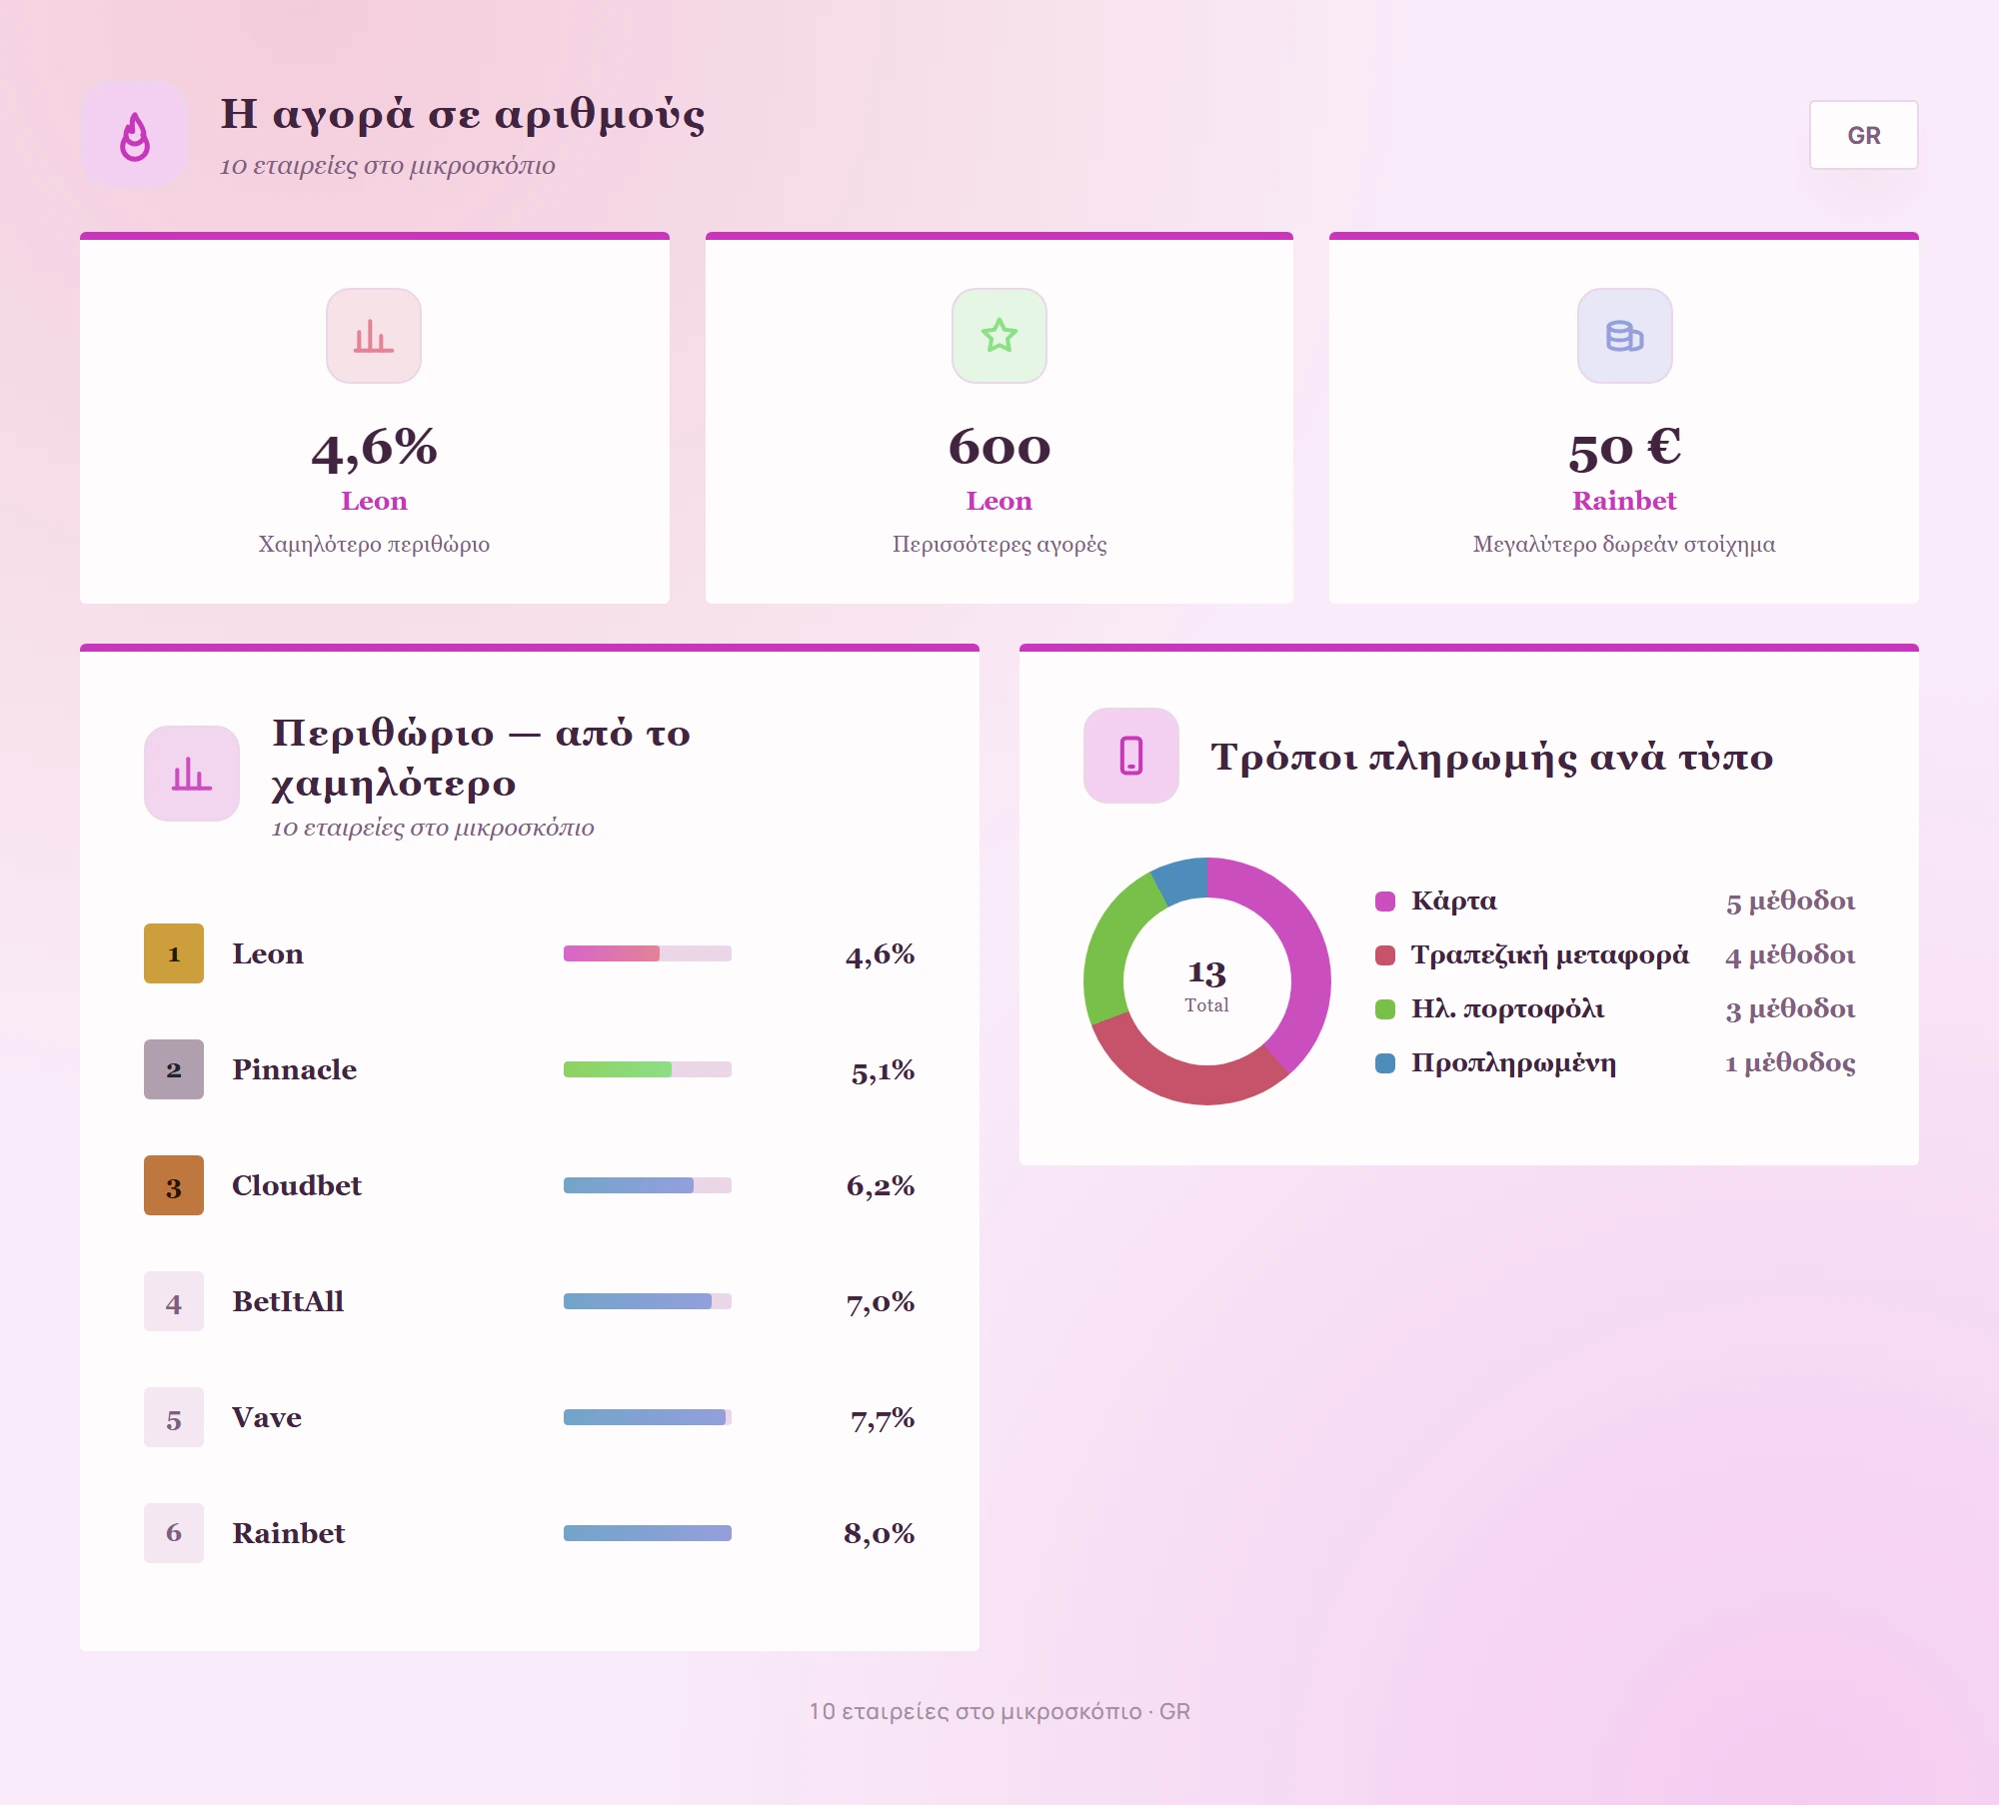Select the rank 5 badge
Viewport: 1999px width, 1805px height.
tap(174, 1417)
